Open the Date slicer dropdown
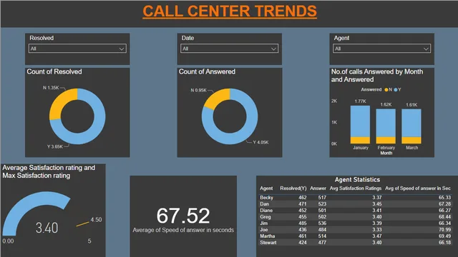The image size is (458, 257). click(x=229, y=49)
